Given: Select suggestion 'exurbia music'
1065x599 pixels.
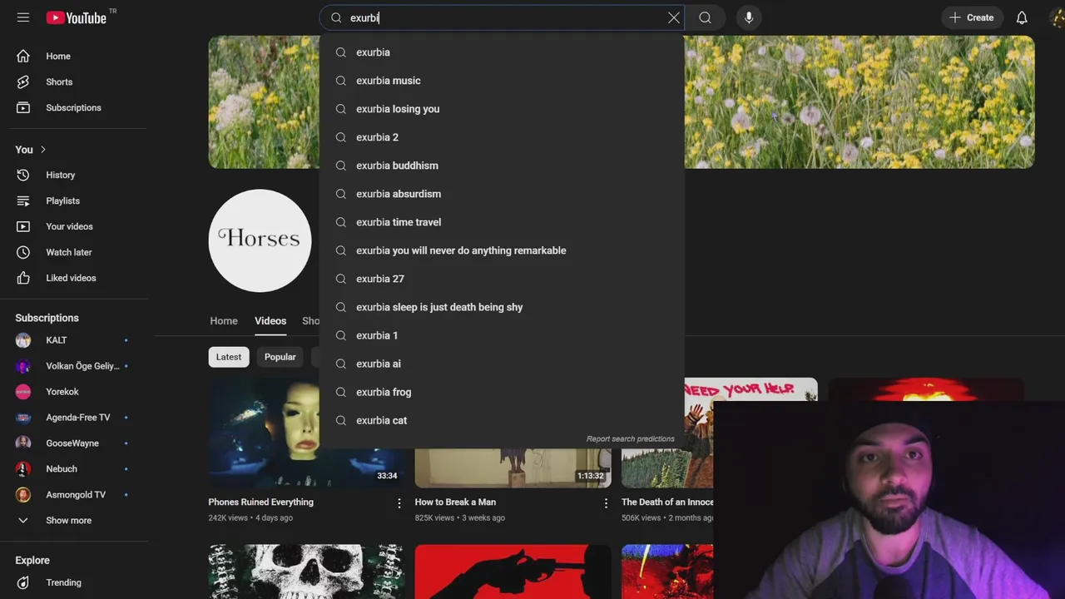Looking at the screenshot, I should coord(502,81).
